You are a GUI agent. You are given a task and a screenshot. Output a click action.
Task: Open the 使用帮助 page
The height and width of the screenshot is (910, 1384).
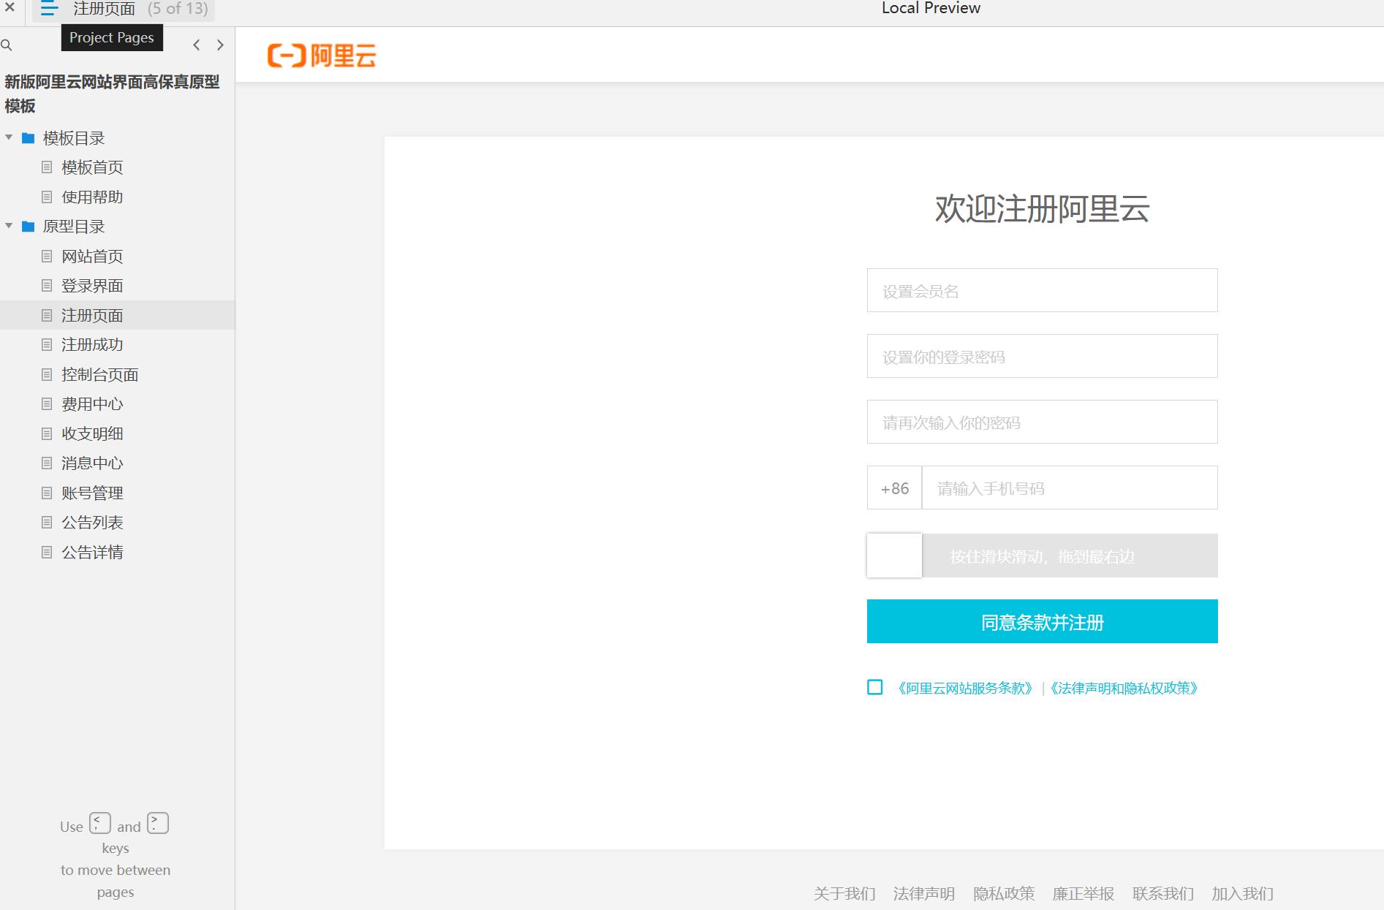[x=92, y=197]
